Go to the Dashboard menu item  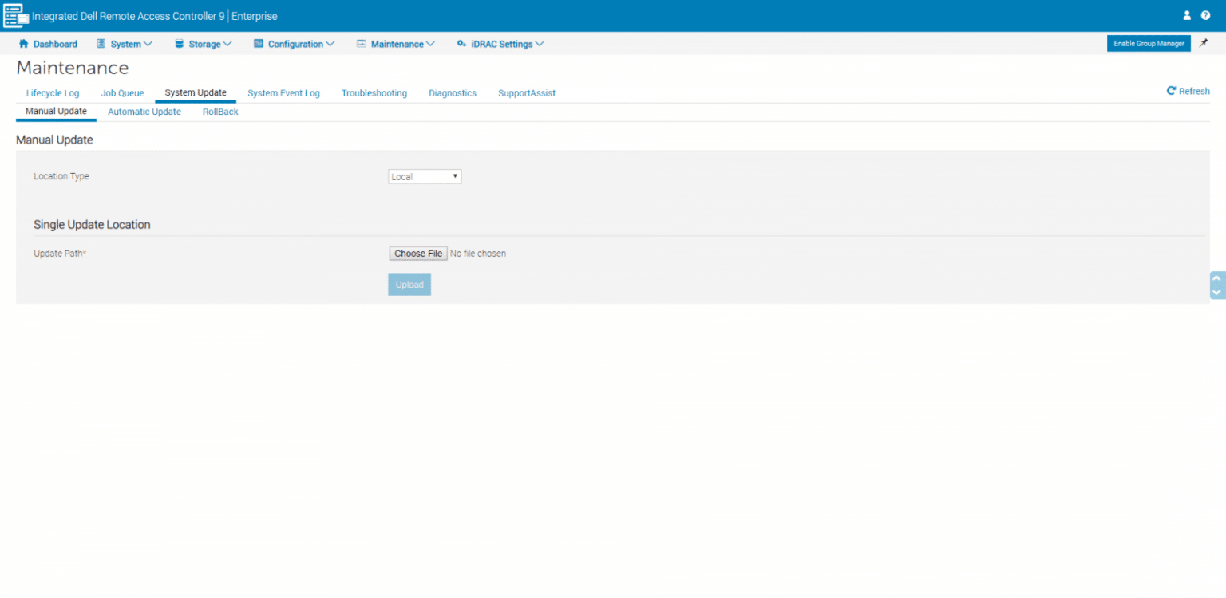(x=55, y=45)
